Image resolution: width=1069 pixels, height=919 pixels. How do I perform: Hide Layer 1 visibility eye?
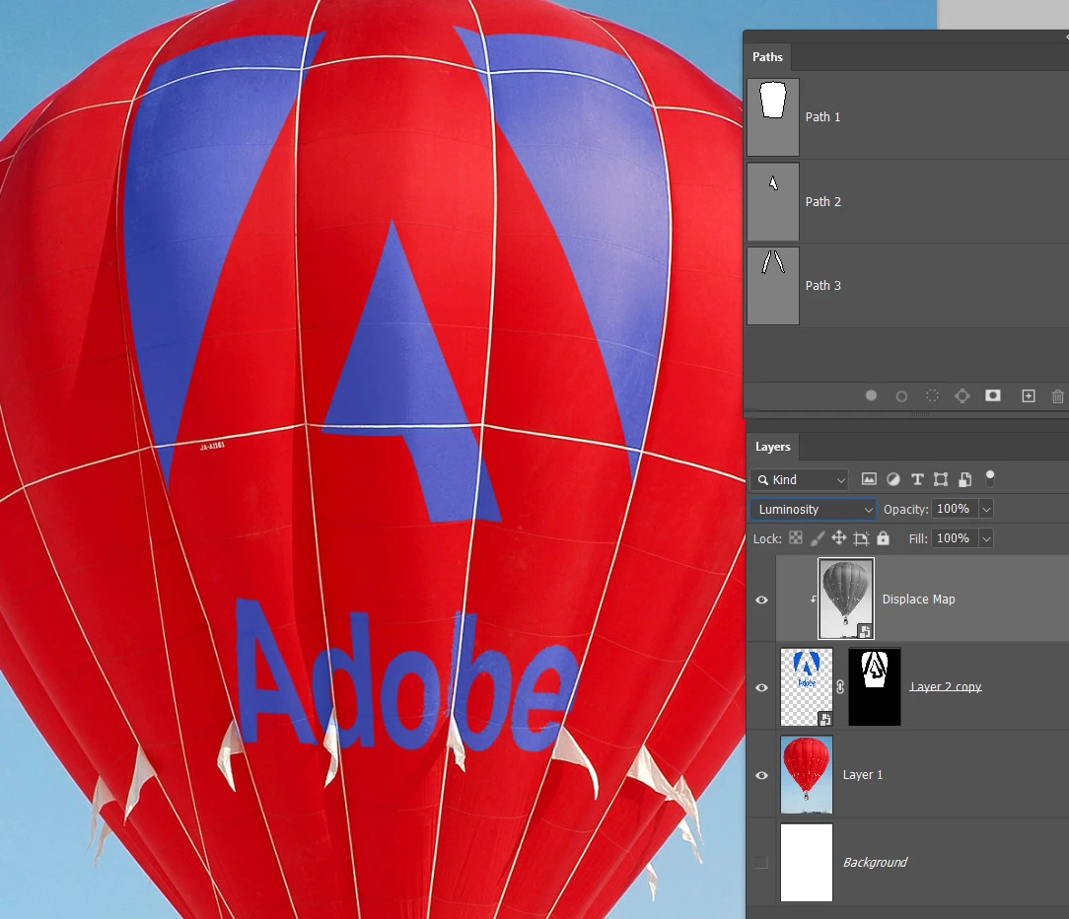761,775
